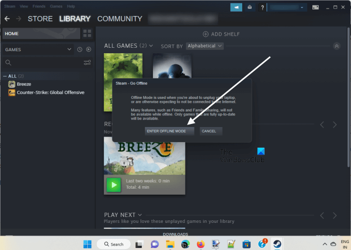351x250 pixels.
Task: Open File Explorer from the taskbar
Action: point(170,244)
